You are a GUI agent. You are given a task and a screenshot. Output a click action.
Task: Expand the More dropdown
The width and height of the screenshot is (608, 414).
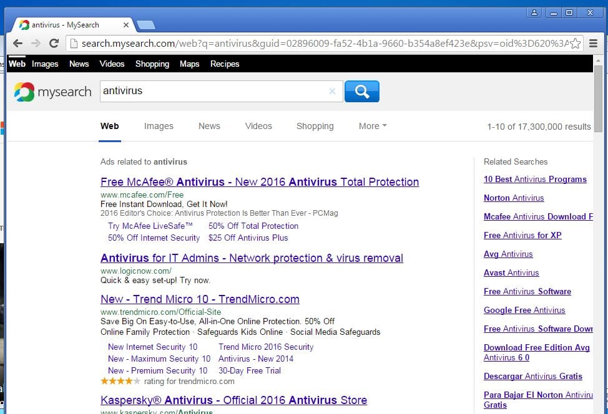pos(373,126)
